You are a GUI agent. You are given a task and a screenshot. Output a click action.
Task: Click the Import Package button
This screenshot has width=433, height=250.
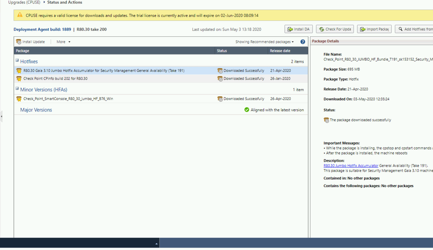tap(374, 29)
